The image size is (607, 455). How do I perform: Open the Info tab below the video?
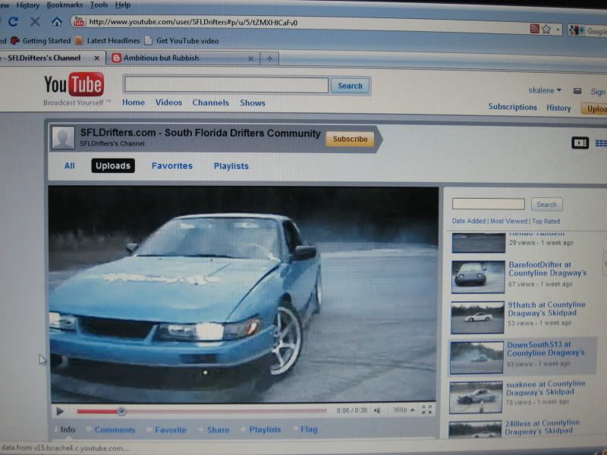pyautogui.click(x=68, y=429)
